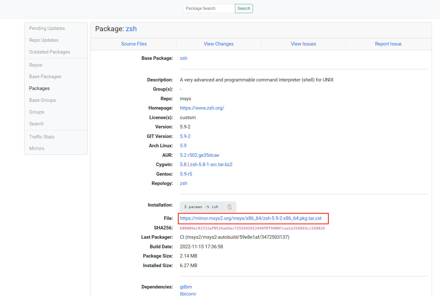The image size is (440, 296).
Task: Click the Base Package zsh link
Action: click(x=184, y=58)
